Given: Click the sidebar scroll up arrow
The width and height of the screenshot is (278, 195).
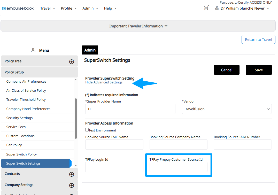Looking at the screenshot, I should point(76,80).
